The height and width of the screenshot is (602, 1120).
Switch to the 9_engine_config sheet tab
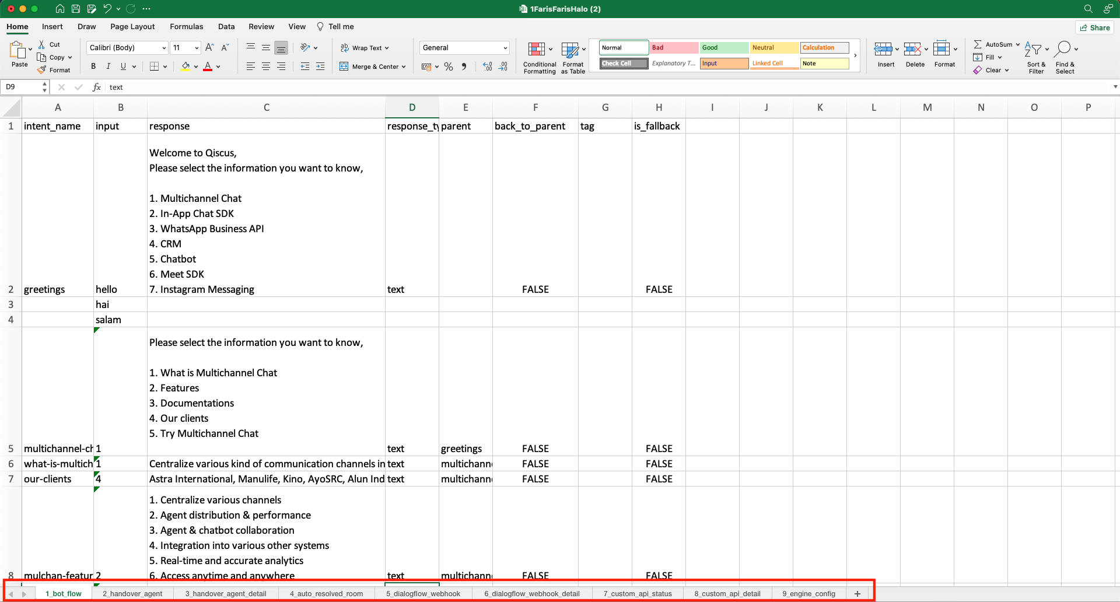pos(808,594)
